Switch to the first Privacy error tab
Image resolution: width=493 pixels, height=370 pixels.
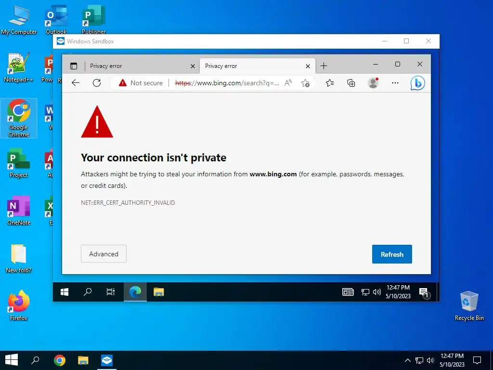point(142,66)
